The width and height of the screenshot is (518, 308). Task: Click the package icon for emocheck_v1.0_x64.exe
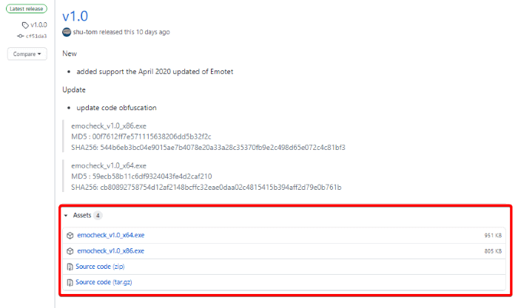70,236
